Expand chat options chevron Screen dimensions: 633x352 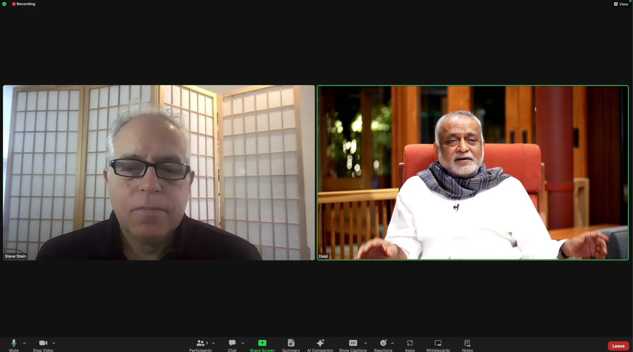click(x=243, y=343)
